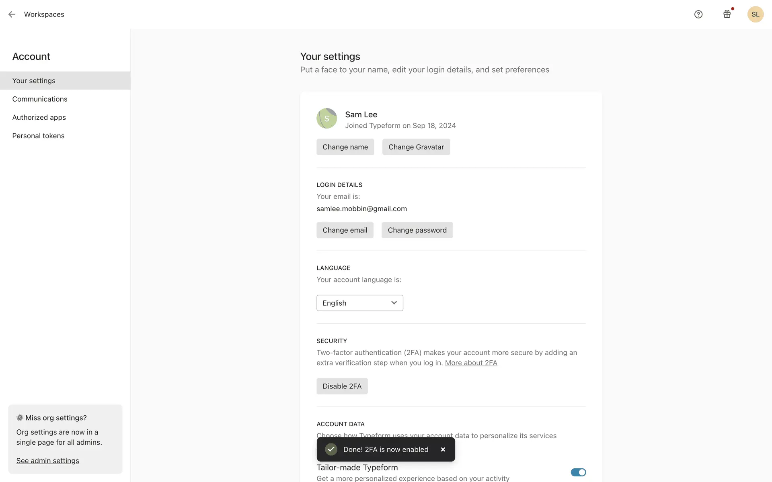Open the help question mark icon
772x482 pixels.
tap(698, 14)
